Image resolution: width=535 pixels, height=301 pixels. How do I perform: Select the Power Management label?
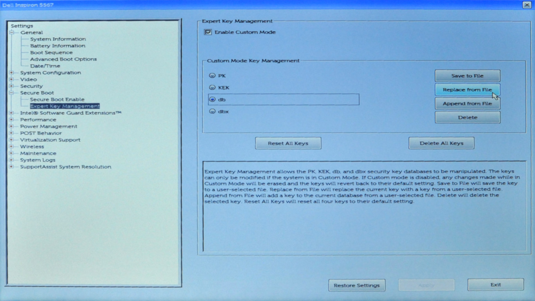pyautogui.click(x=49, y=126)
